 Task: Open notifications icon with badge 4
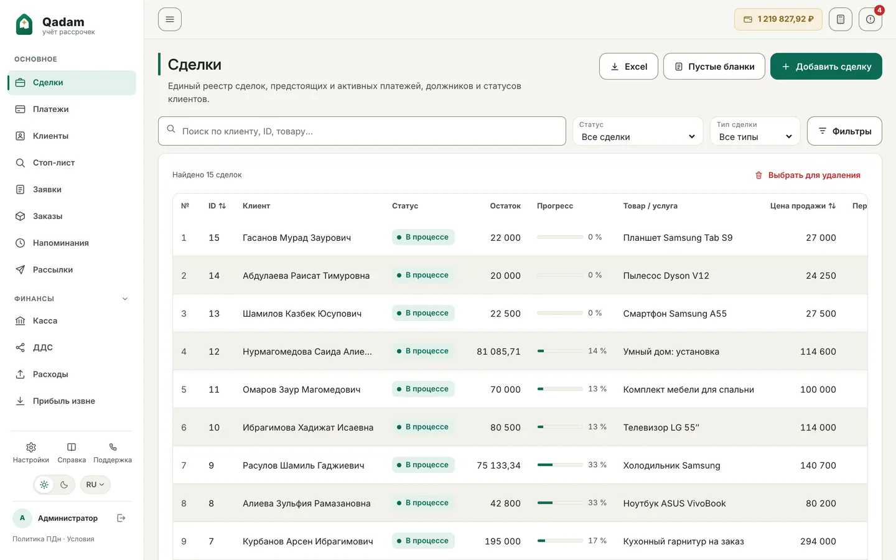(870, 19)
